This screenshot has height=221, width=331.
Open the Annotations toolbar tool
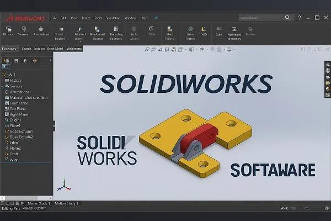pyautogui.click(x=41, y=31)
